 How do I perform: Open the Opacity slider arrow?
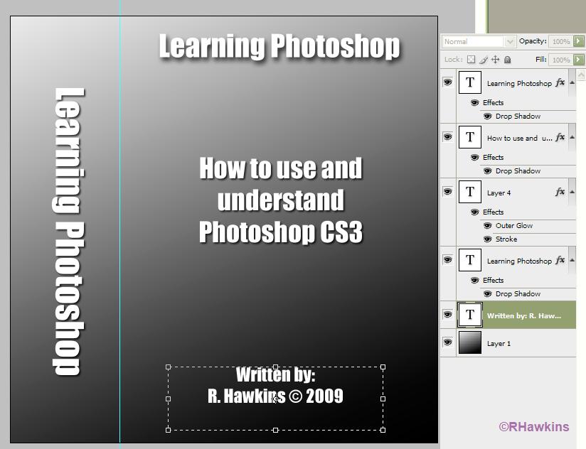coord(579,42)
